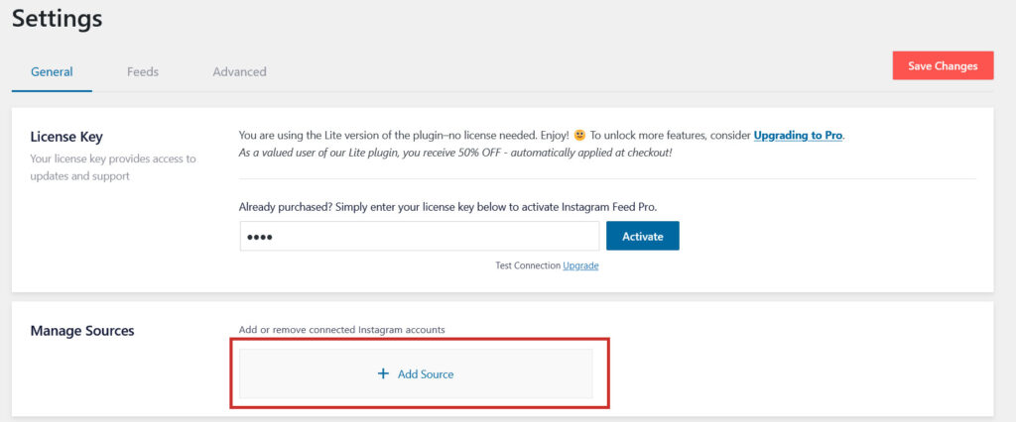
Task: Click the italic 50% OFF discount notice
Action: coord(456,155)
